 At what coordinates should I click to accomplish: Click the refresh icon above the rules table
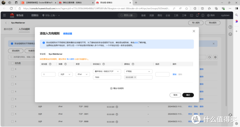tap(209, 57)
